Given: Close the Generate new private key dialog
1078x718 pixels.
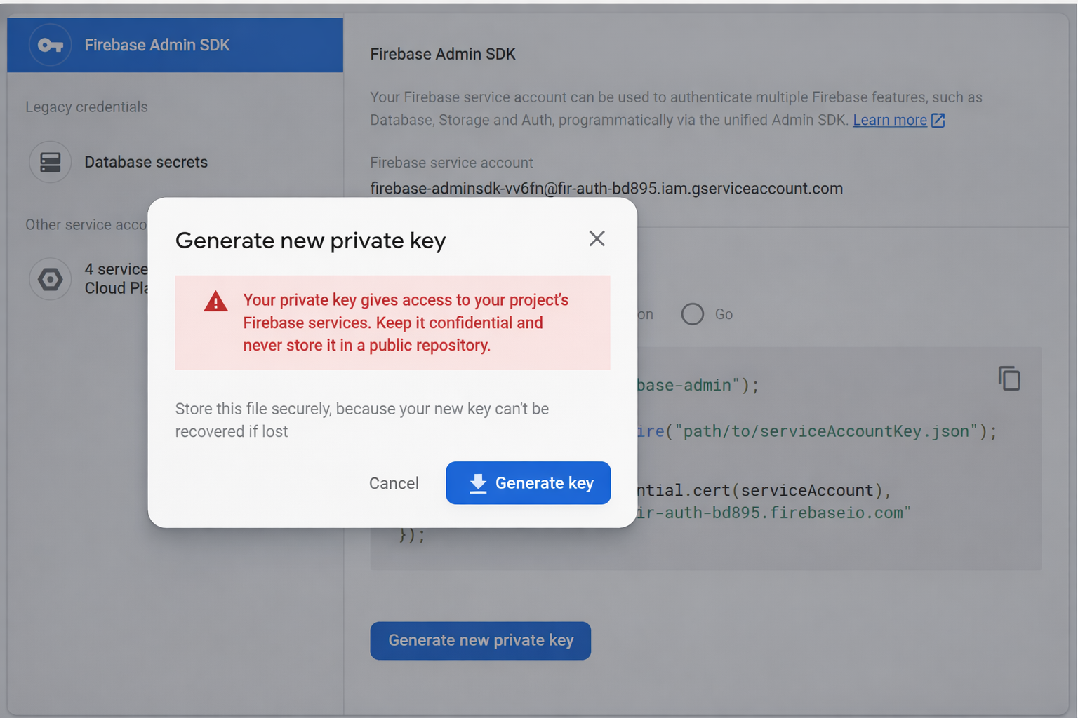Looking at the screenshot, I should tap(597, 239).
